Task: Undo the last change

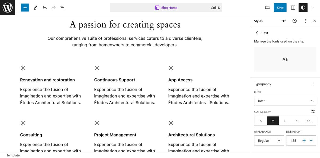Action: point(45,8)
